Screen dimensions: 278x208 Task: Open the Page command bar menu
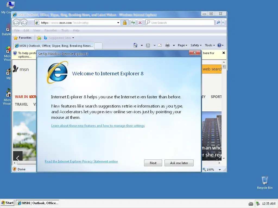(182, 45)
